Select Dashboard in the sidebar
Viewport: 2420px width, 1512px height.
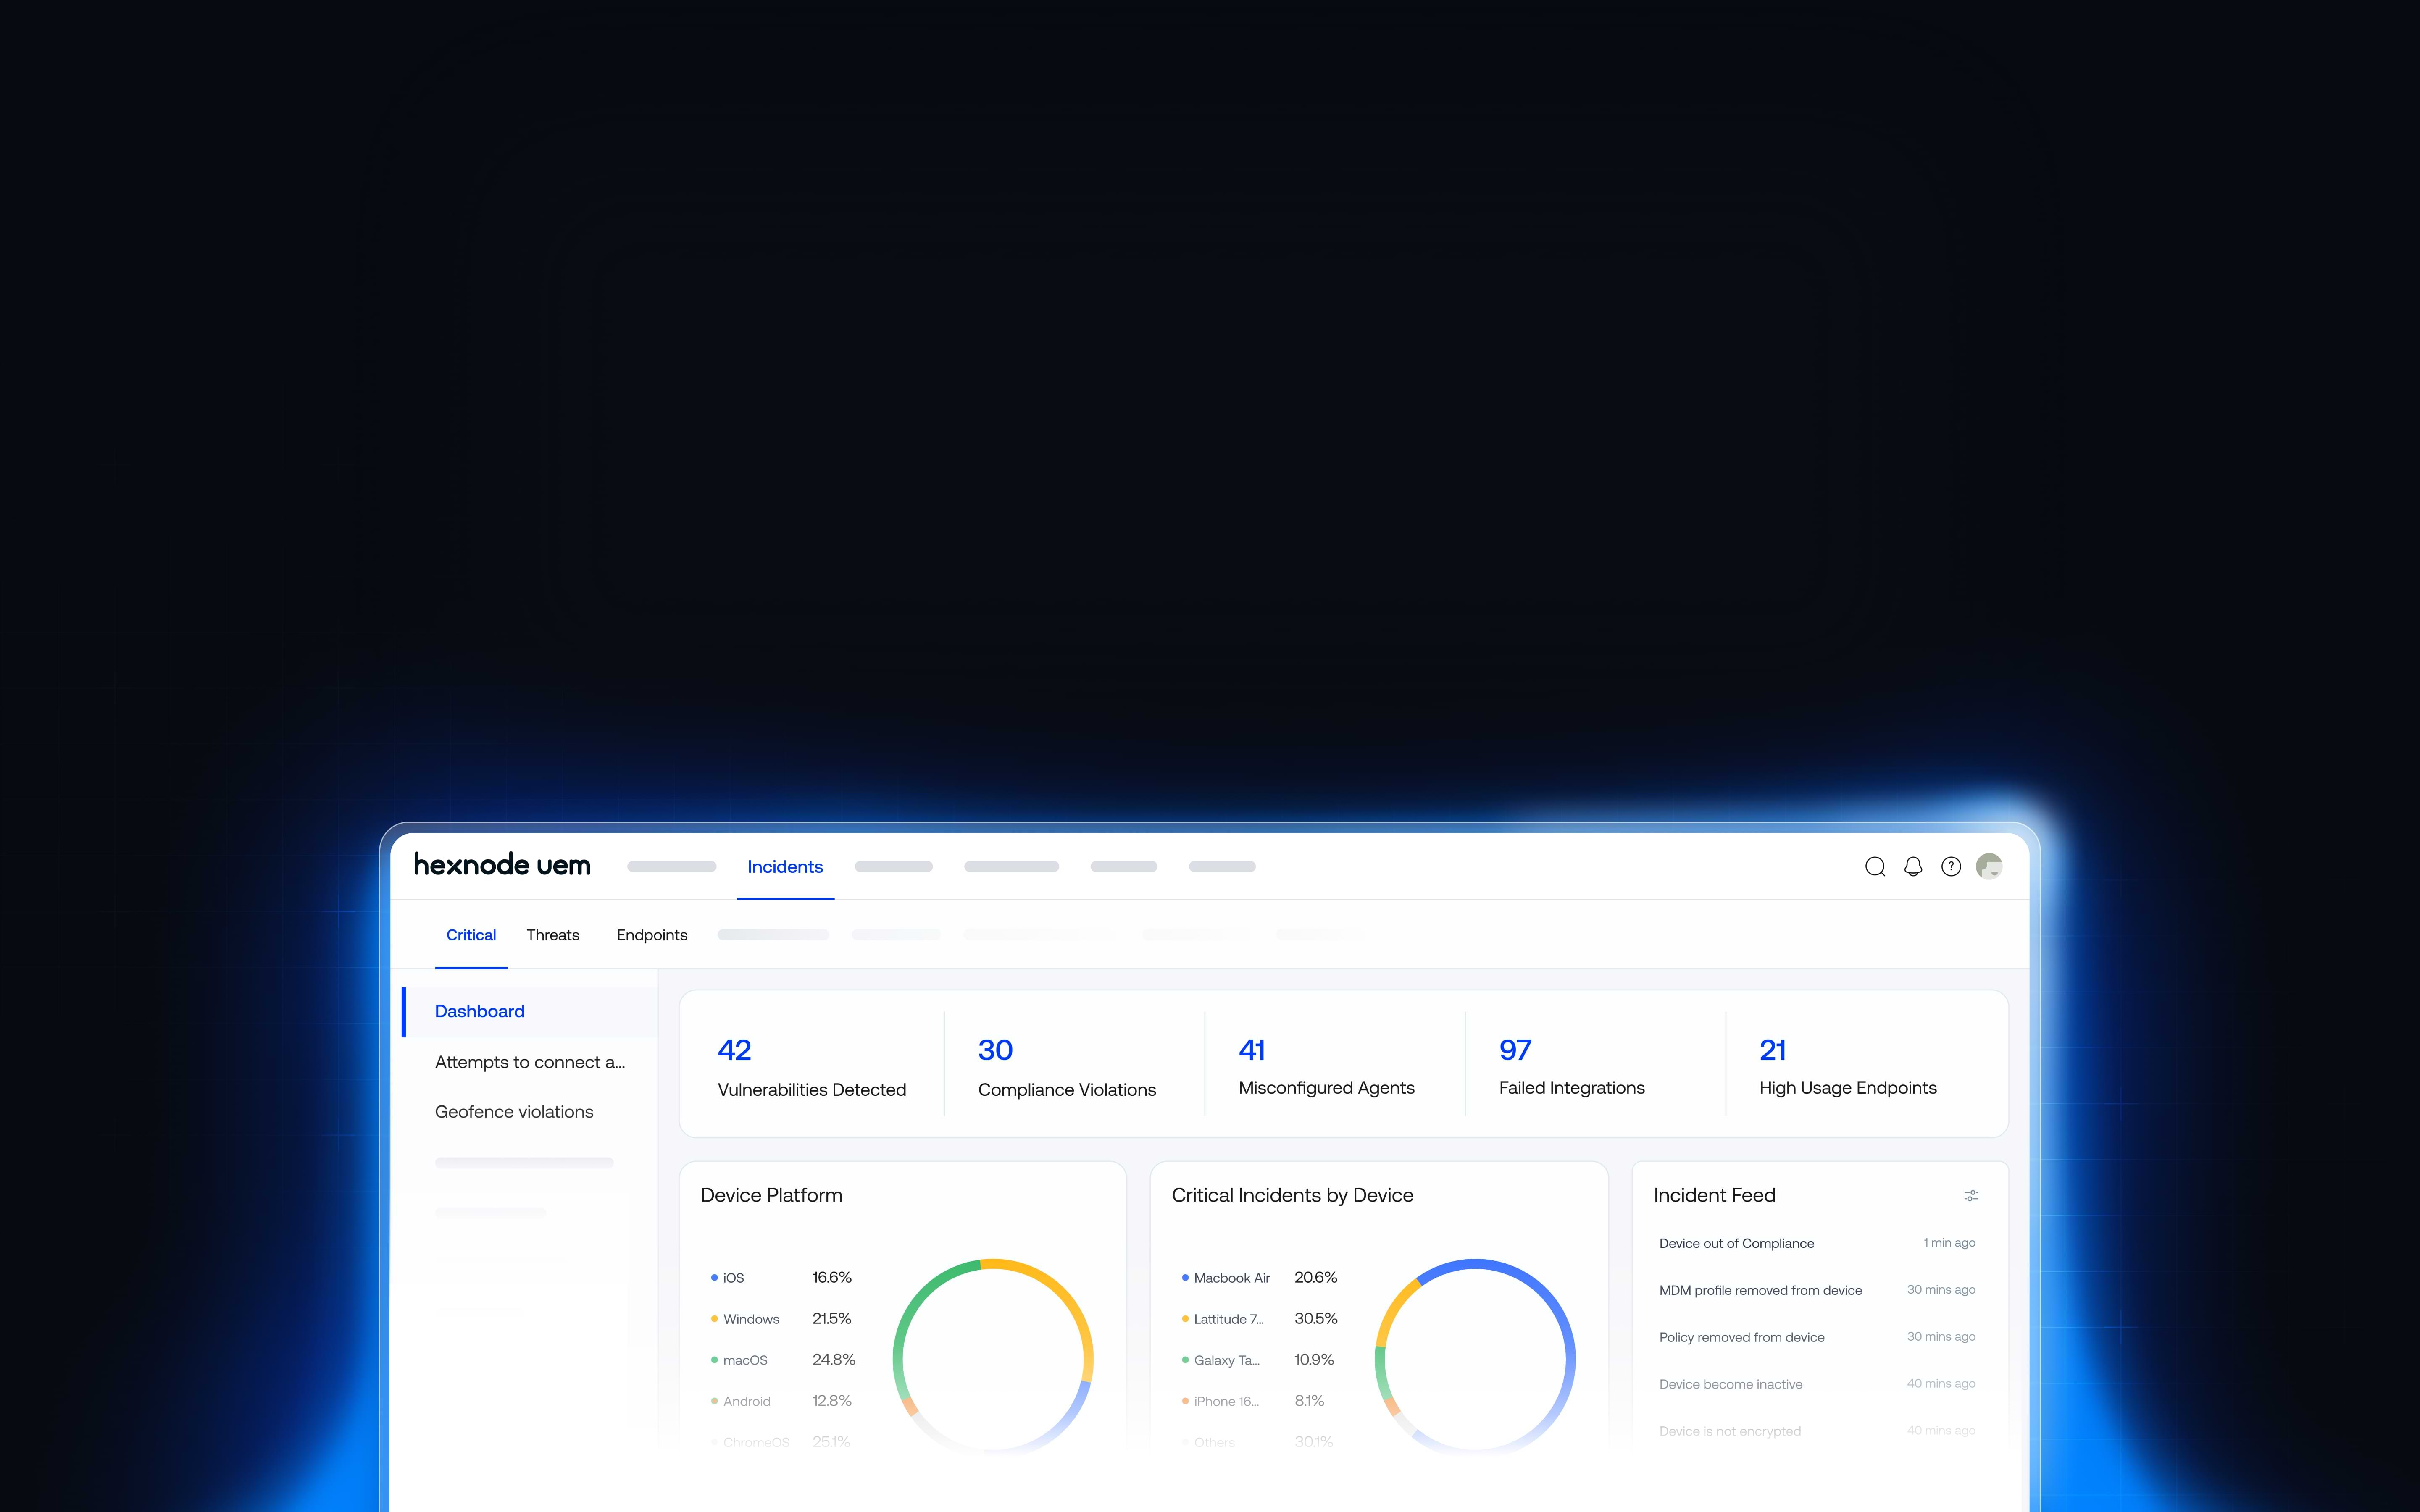click(x=480, y=1011)
